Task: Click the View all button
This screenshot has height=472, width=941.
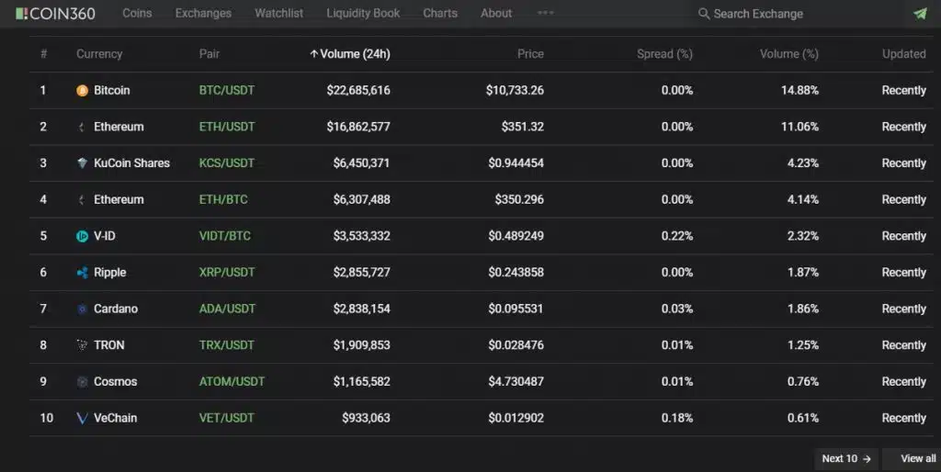Action: click(x=914, y=459)
